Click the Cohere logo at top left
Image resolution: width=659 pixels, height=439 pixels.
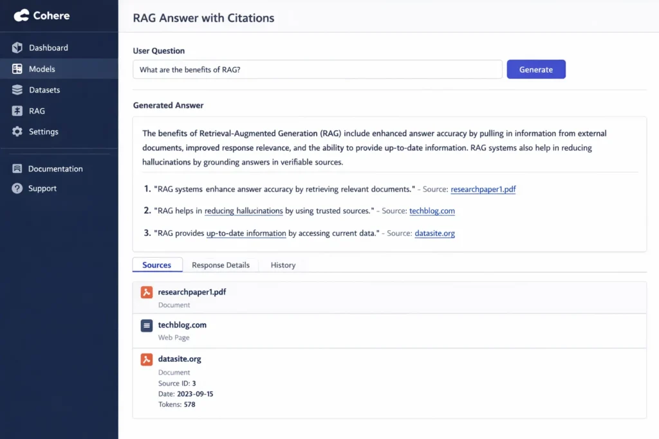pos(41,15)
